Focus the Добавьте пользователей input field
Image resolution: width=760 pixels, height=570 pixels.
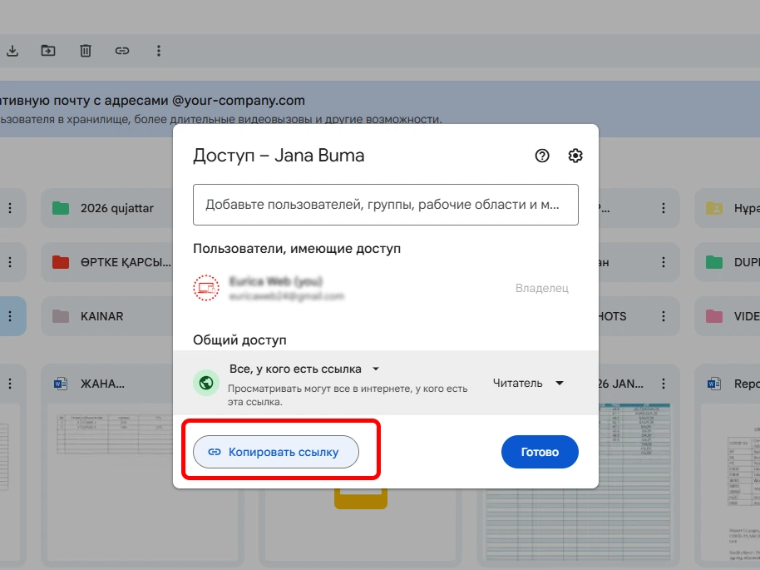pos(386,205)
